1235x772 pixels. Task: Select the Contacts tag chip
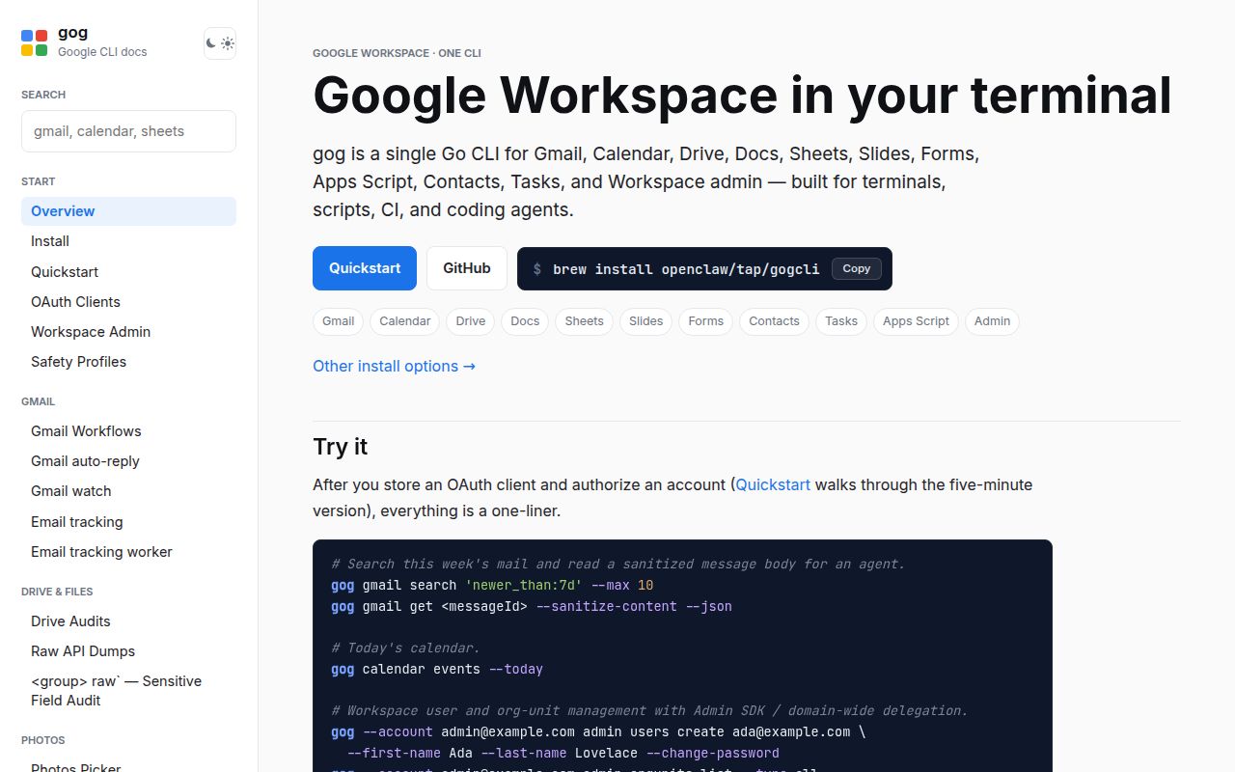pos(775,321)
